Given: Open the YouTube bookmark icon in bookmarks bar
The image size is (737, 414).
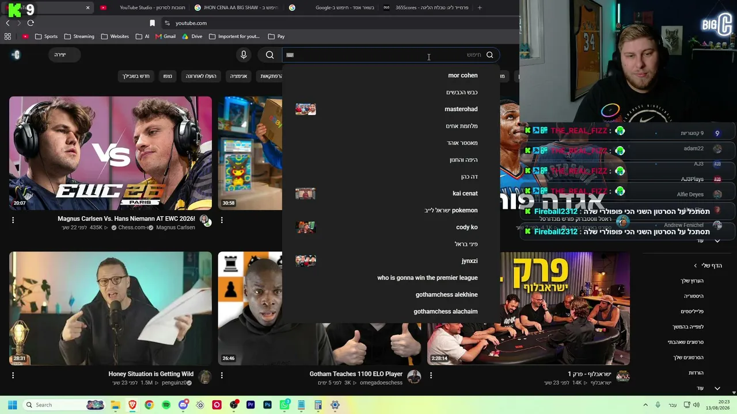Looking at the screenshot, I should coord(25,36).
